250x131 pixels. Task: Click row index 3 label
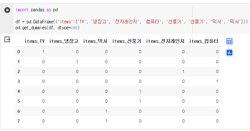[x=19, y=82]
